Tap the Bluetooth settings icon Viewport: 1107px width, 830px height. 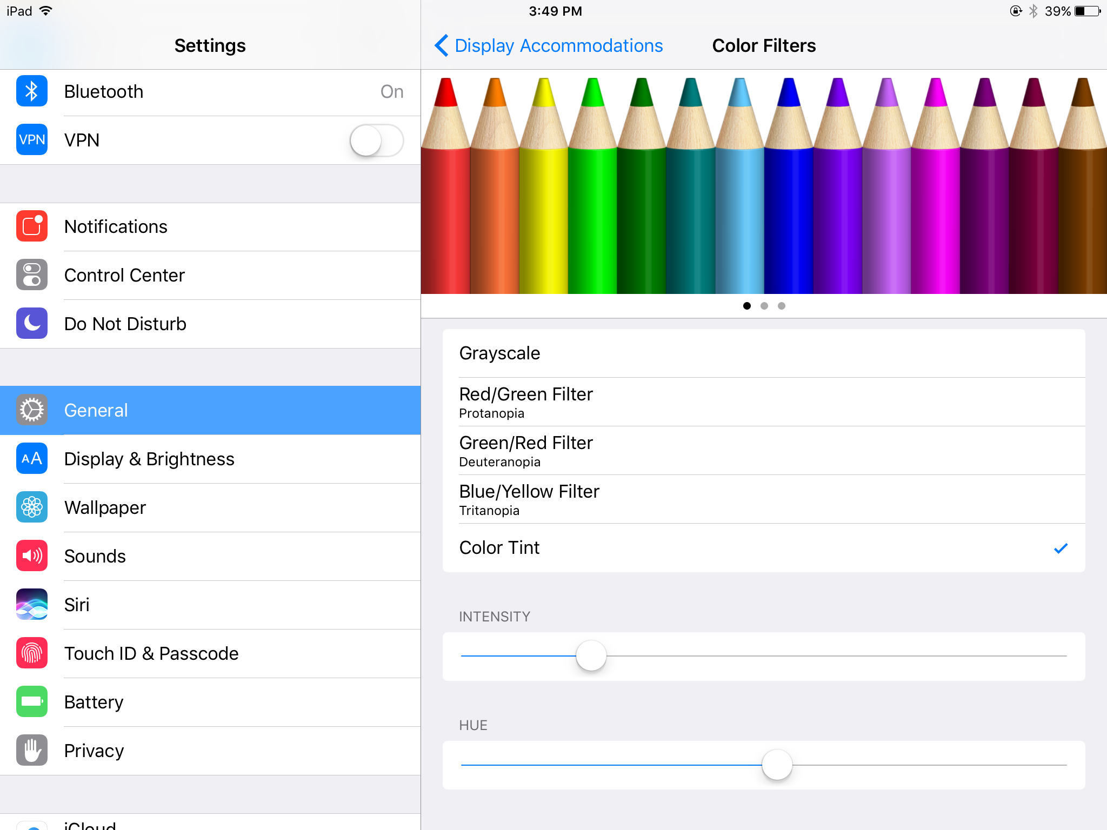click(x=32, y=91)
